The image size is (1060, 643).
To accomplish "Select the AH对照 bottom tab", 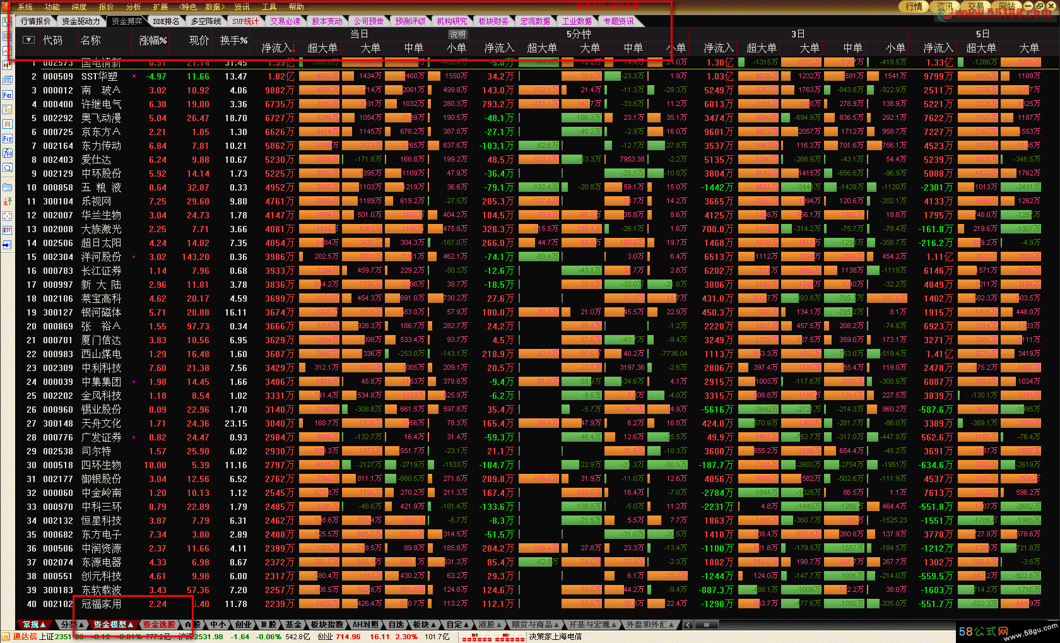I will pos(365,625).
